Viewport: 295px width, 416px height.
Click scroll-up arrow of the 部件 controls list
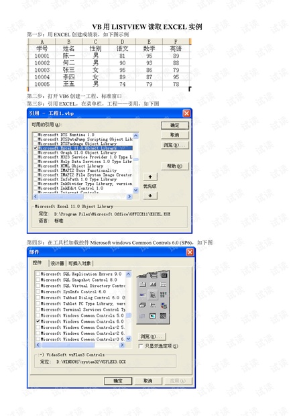(129, 274)
